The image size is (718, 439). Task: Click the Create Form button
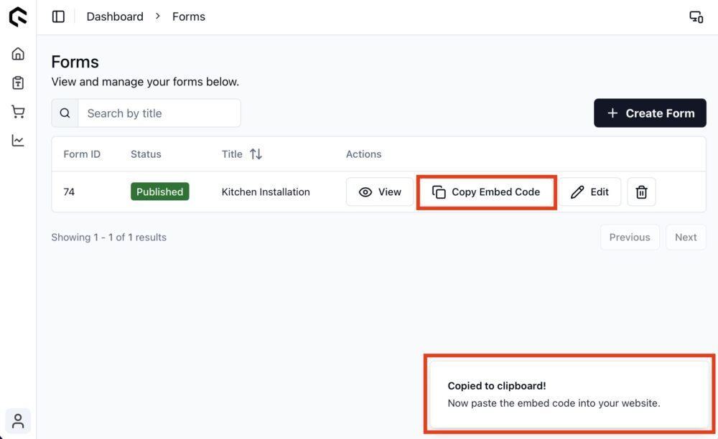point(650,113)
